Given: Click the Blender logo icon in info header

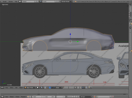Looking at the screenshot, I should point(76,2).
